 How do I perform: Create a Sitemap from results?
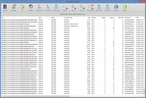pos(116,8)
